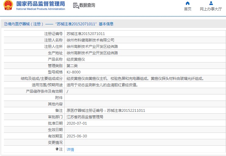226x156 pixels.
Task: Click the 国家药品监督管理局 site title
Action: point(40,4)
